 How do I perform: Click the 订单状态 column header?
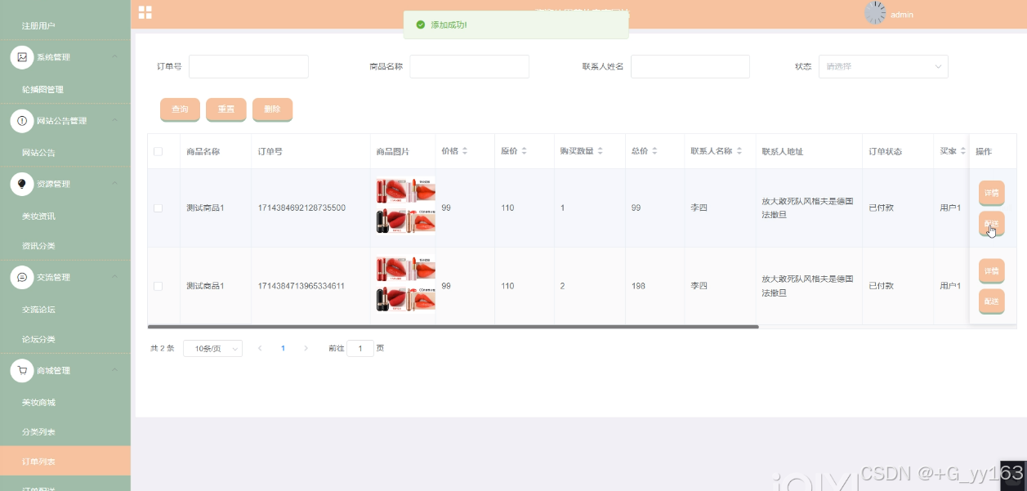point(885,151)
